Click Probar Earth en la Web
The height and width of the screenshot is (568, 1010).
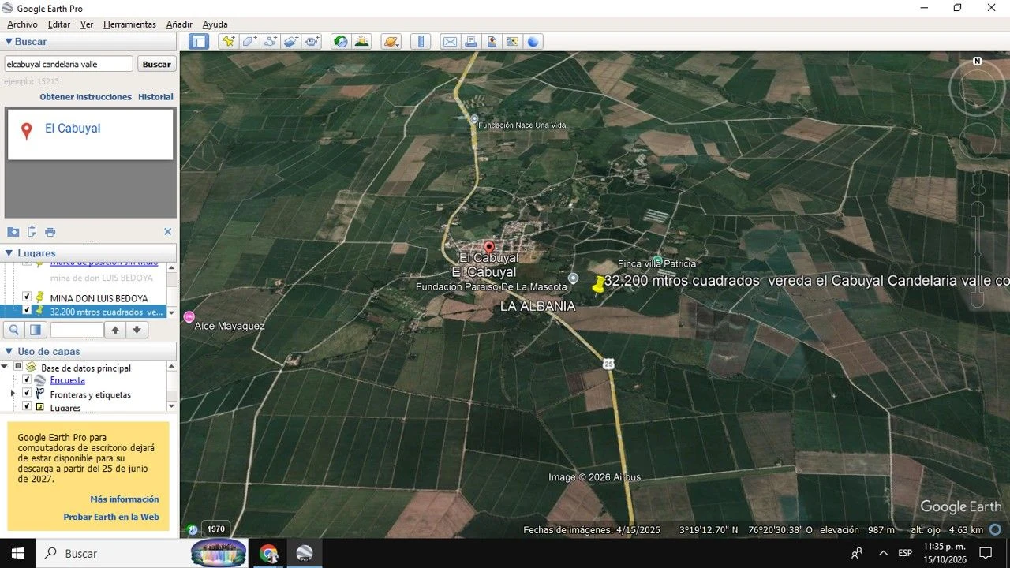111,518
